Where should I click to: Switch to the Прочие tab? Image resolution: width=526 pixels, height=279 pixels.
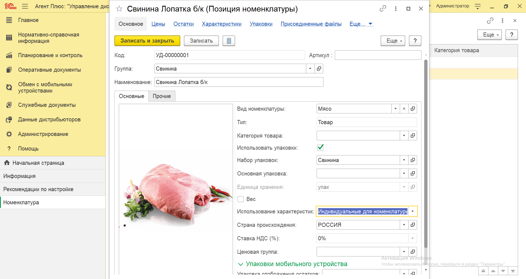click(162, 96)
